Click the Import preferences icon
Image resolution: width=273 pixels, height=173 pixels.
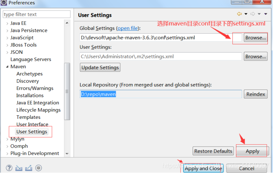point(19,168)
